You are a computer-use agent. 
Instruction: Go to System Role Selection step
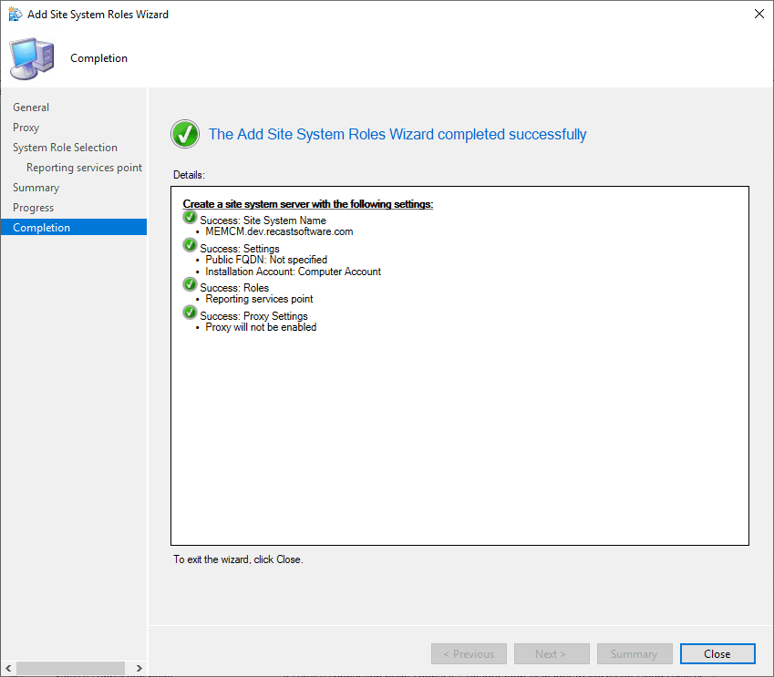click(65, 148)
